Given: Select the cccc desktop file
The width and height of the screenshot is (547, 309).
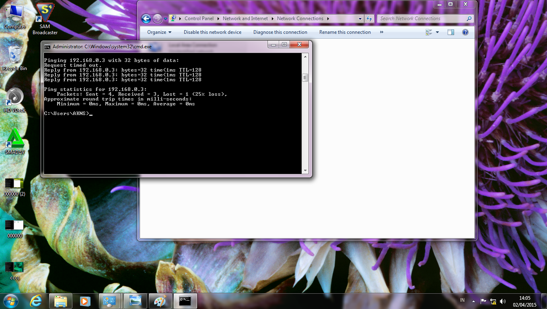Looking at the screenshot, I should coord(14,271).
